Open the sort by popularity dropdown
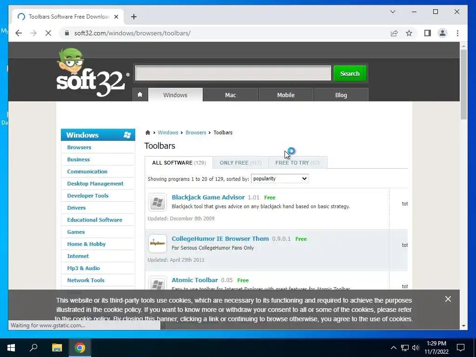 tap(280, 178)
